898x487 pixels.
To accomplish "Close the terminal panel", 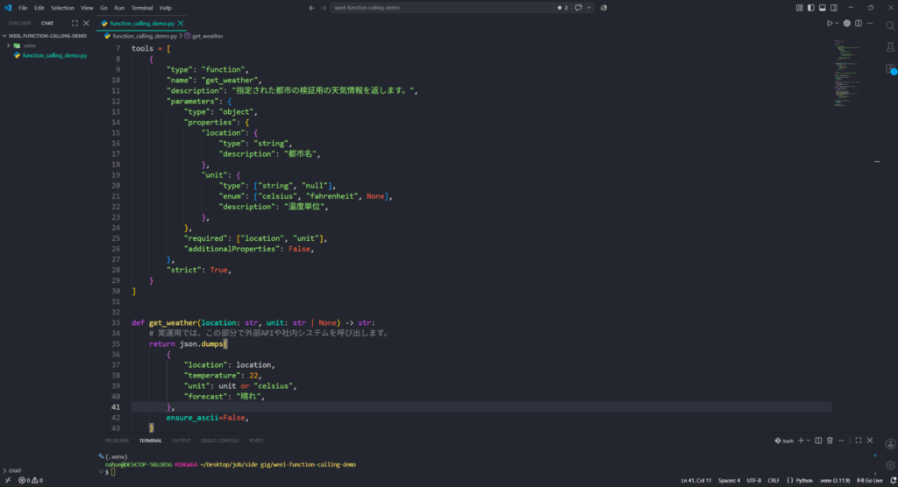I will coord(870,441).
